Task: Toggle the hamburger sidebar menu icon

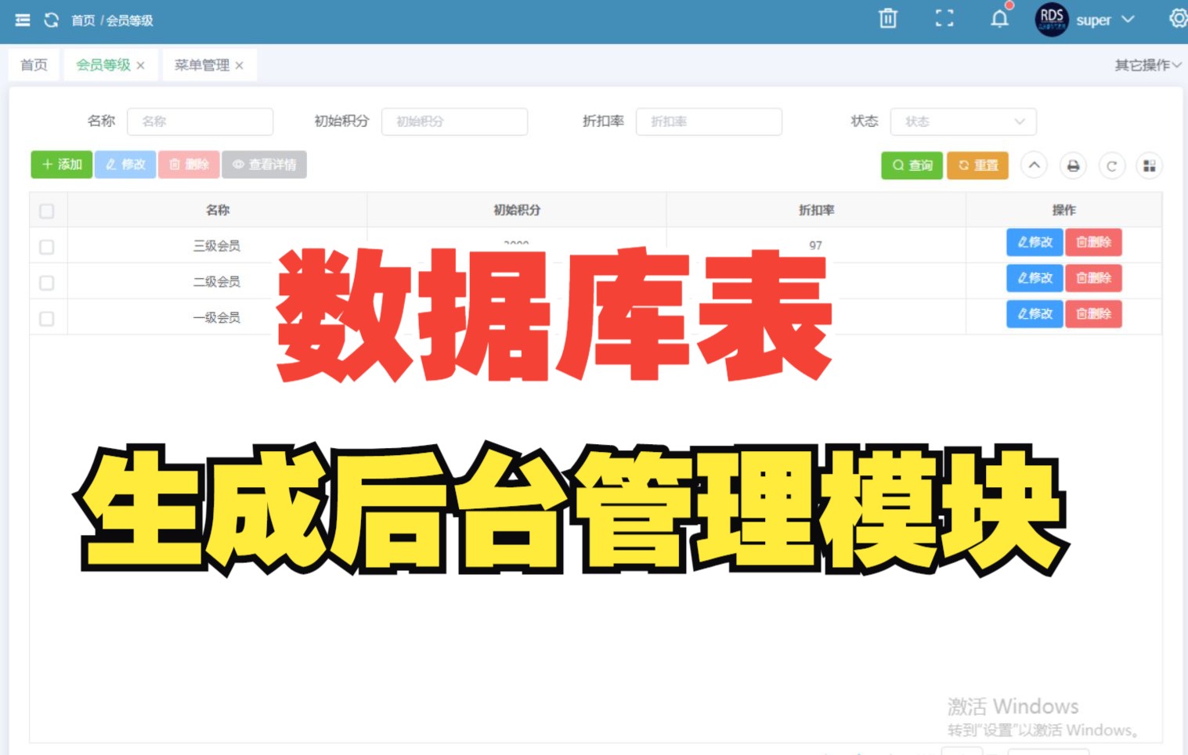Action: (23, 20)
